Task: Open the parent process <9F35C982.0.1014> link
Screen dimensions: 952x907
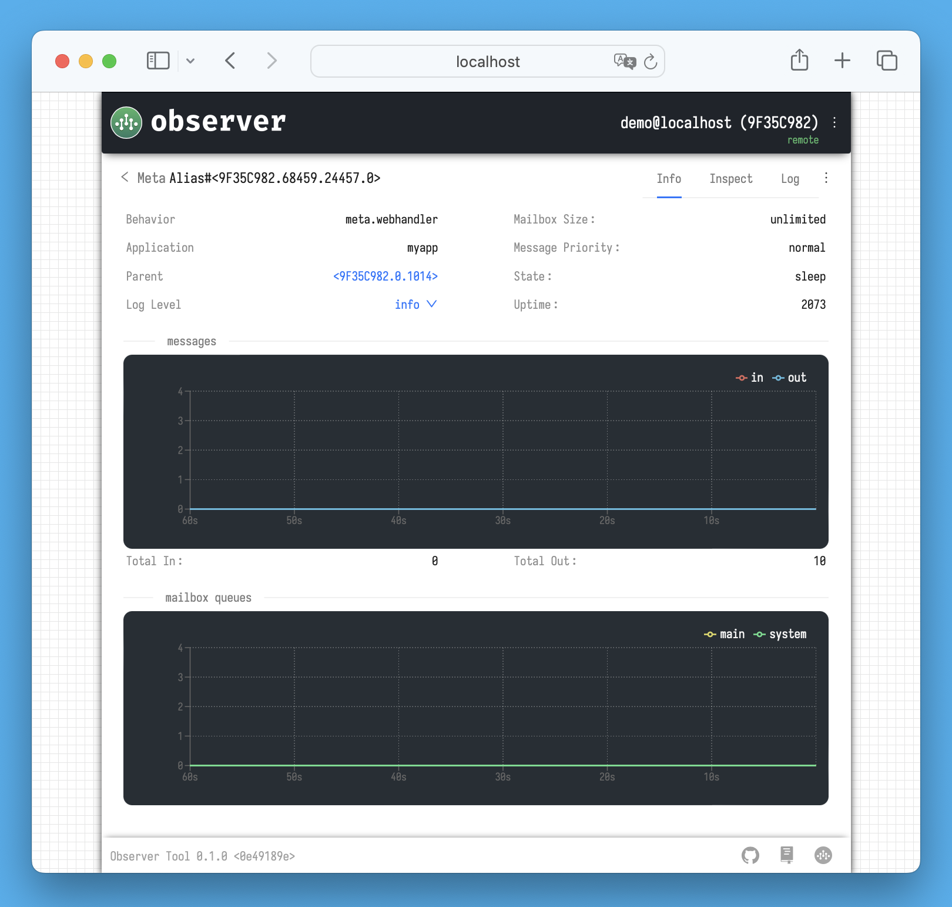Action: (385, 276)
